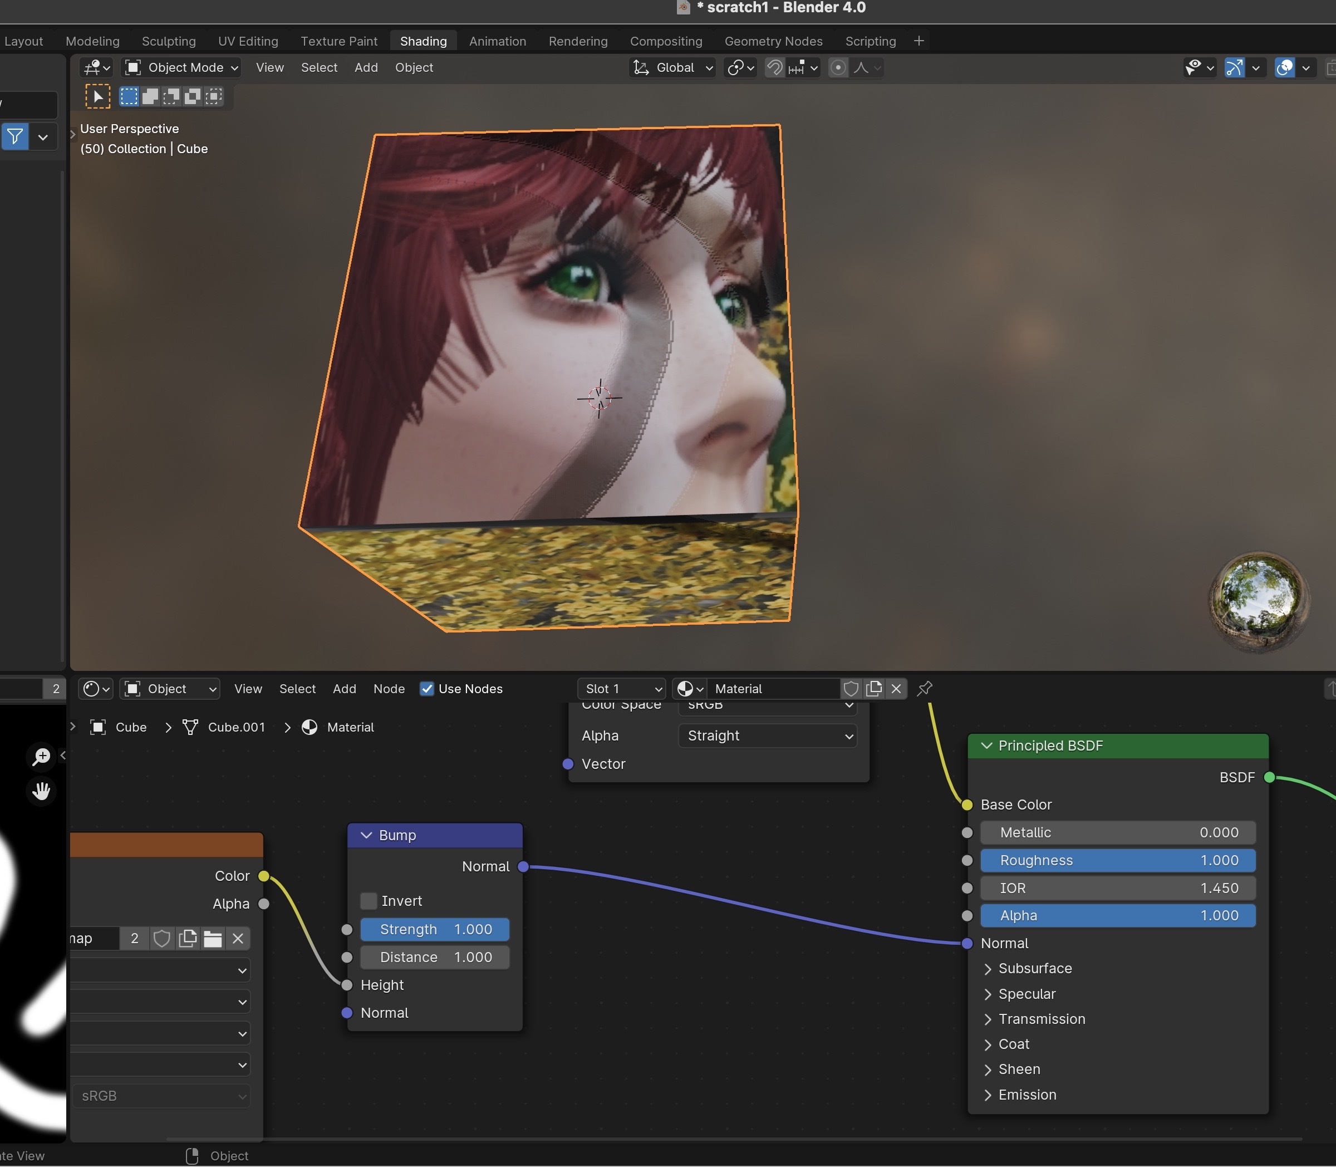Switch to the Modeling workspace tab
This screenshot has height=1167, width=1336.
coord(92,41)
